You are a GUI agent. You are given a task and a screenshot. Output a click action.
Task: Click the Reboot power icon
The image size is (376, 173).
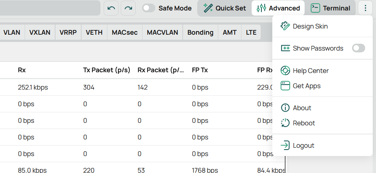click(x=285, y=123)
